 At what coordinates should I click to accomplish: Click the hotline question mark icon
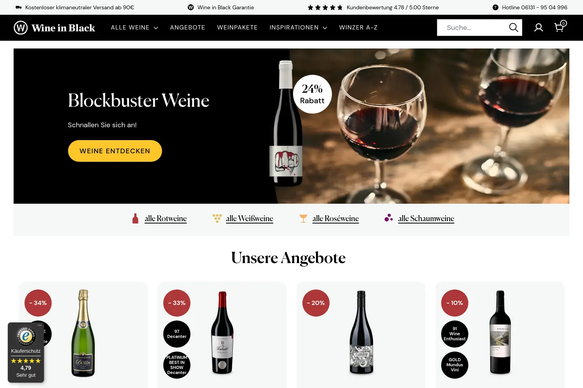click(495, 7)
